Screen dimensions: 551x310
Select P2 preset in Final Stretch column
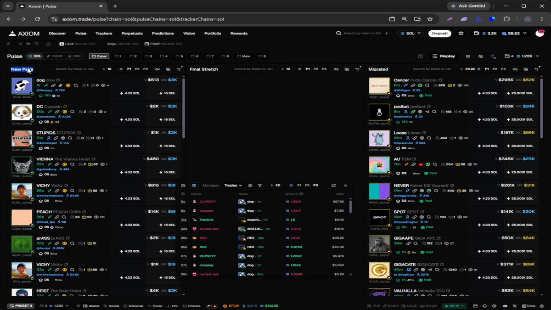pyautogui.click(x=316, y=69)
